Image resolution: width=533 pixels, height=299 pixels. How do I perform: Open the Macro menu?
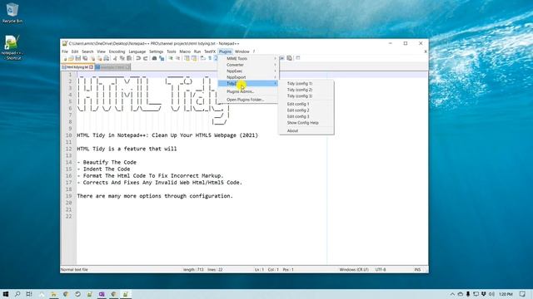(x=185, y=51)
